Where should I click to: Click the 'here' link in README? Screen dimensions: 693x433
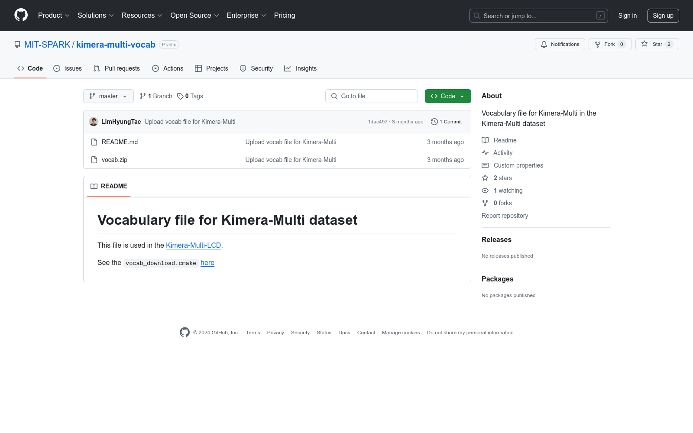pos(207,263)
